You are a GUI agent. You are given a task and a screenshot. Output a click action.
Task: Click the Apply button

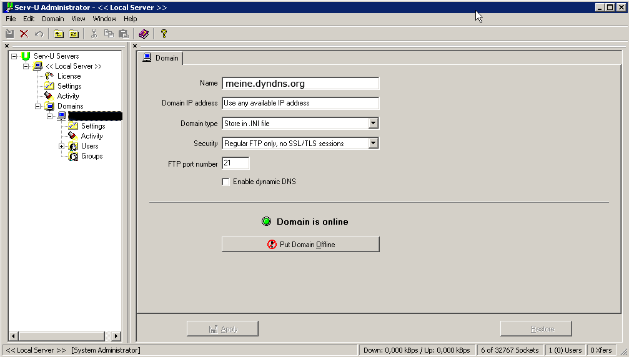[222, 329]
